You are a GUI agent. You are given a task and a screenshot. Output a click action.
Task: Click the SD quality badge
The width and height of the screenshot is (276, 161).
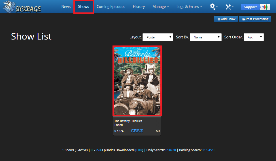158,131
